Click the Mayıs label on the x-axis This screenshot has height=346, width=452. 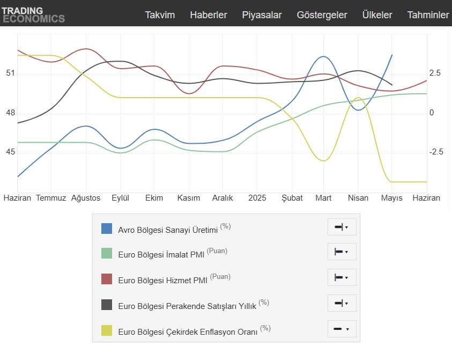tap(391, 198)
